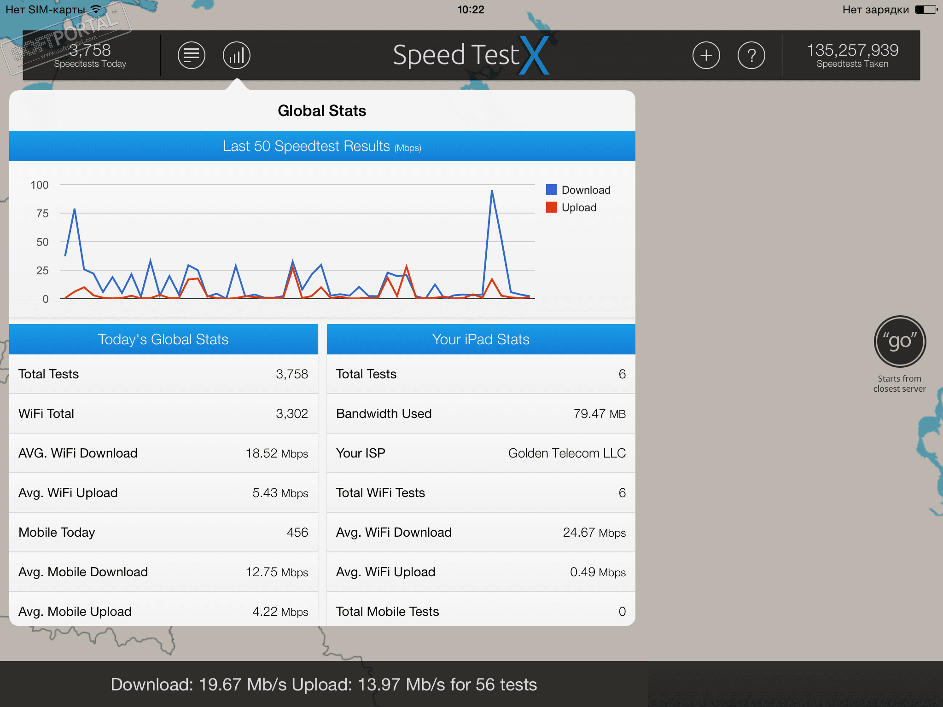This screenshot has height=707, width=943.
Task: Open the results list icon
Action: (x=191, y=55)
